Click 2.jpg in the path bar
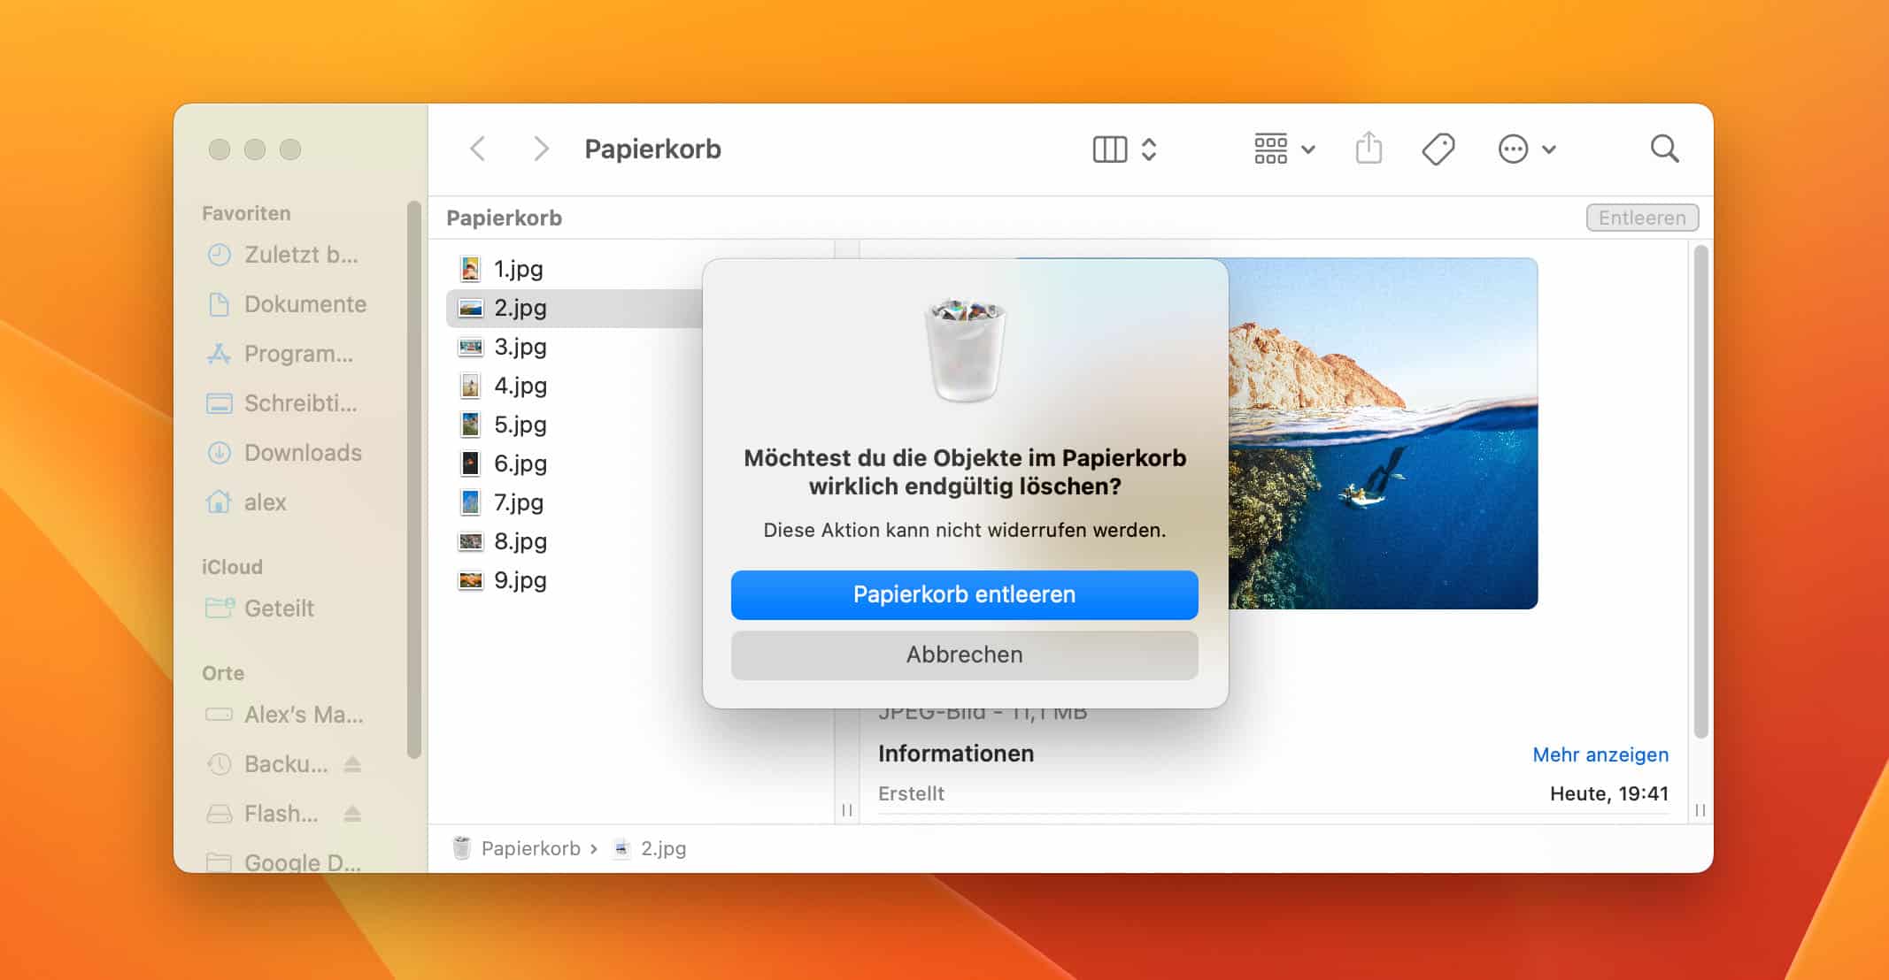 click(663, 848)
